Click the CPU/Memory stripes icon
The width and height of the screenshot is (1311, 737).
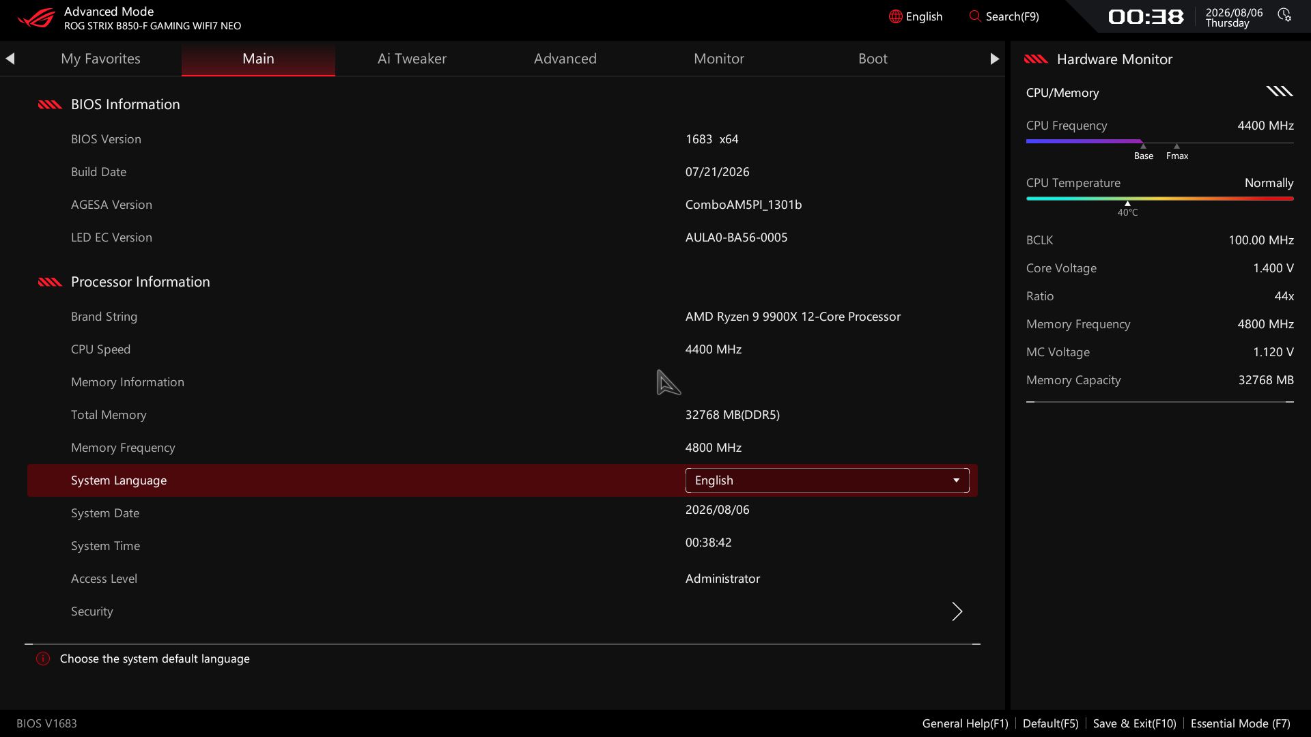coord(1279,91)
